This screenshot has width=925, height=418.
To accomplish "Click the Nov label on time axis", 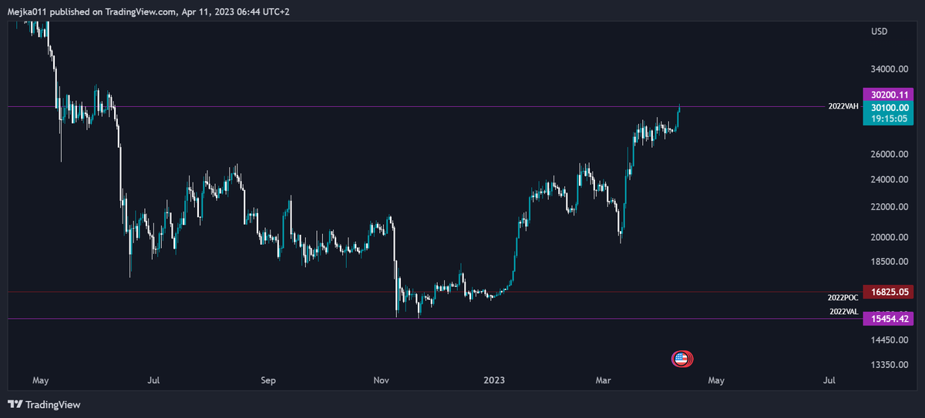I will point(381,380).
